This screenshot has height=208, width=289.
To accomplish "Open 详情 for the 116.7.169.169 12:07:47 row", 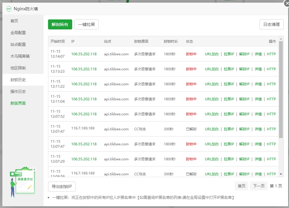I will [258, 129].
